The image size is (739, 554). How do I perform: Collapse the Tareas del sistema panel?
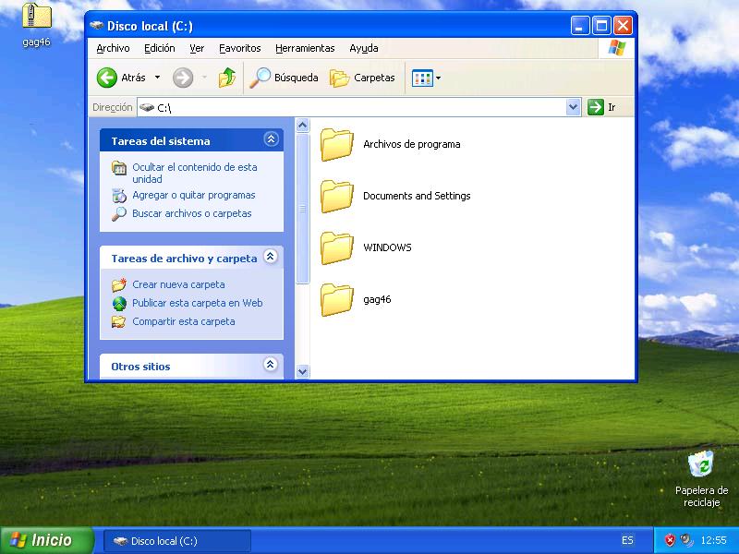(x=271, y=139)
